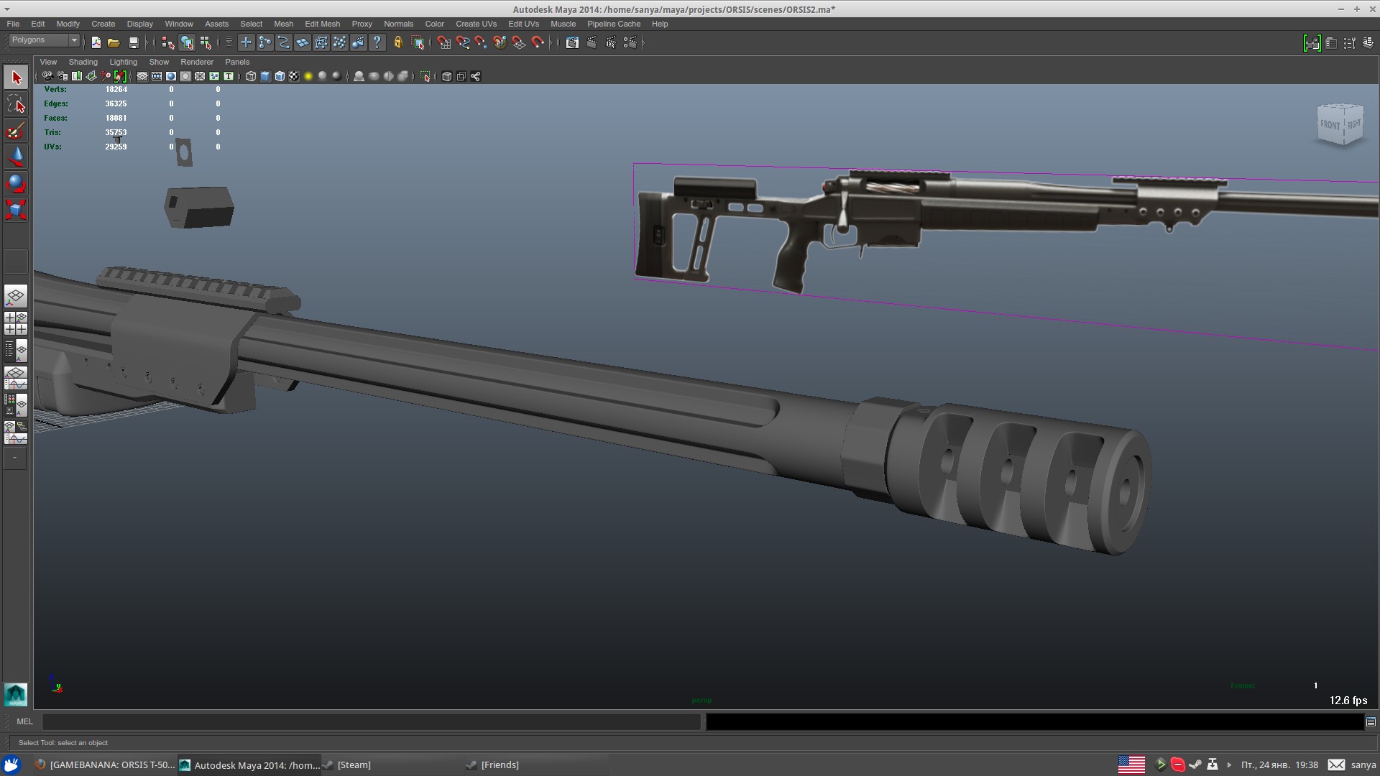The width and height of the screenshot is (1380, 776).
Task: Open the File menu
Action: (13, 24)
